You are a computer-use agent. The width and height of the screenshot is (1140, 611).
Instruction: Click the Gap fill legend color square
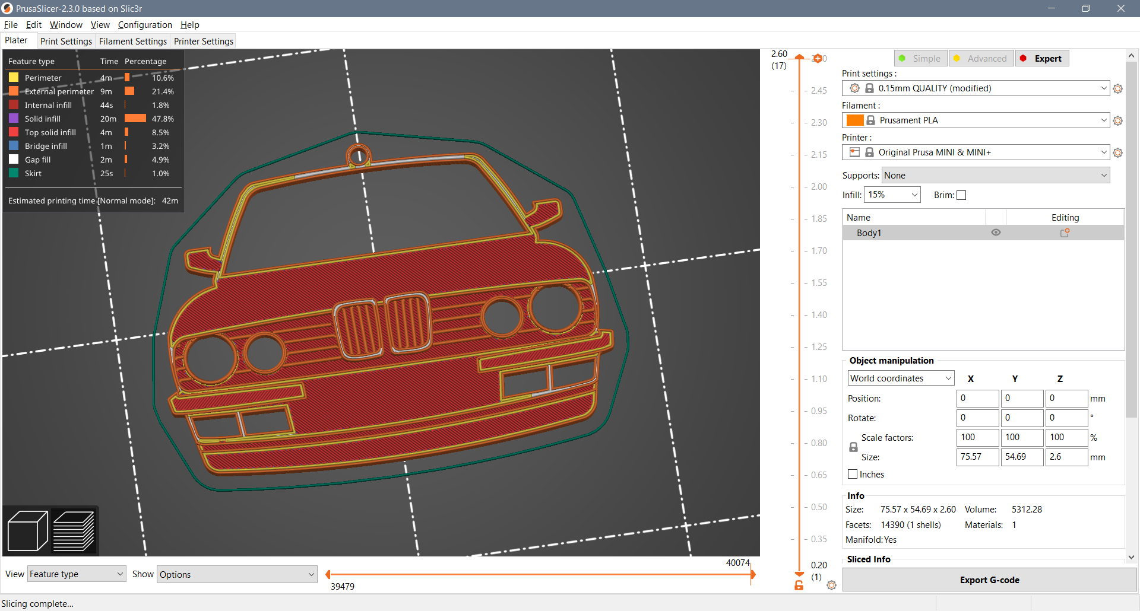(x=14, y=160)
